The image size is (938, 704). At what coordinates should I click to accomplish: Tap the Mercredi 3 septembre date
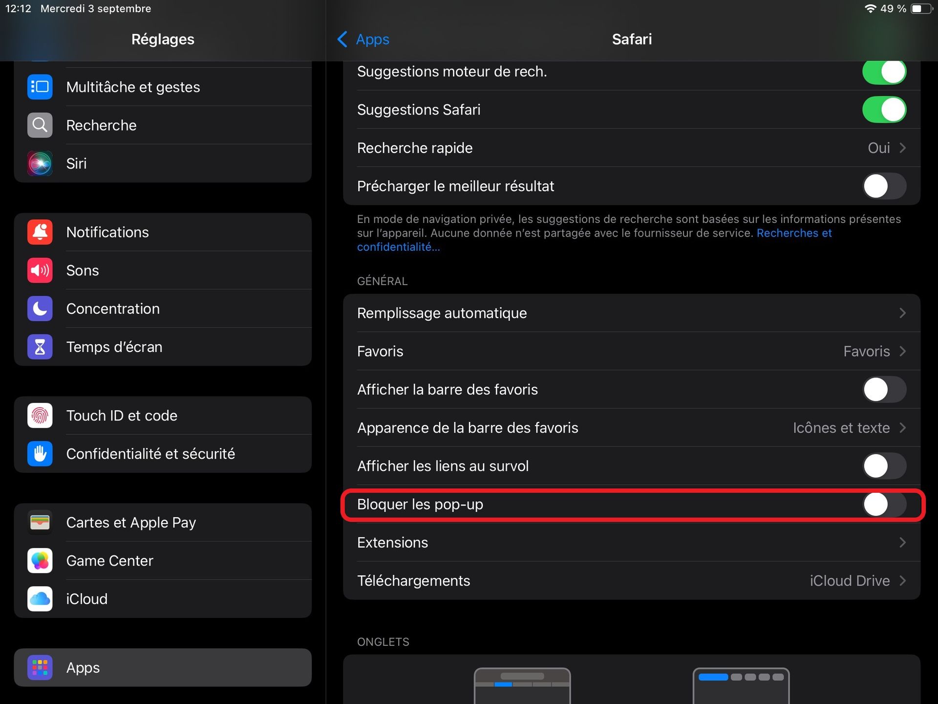click(96, 9)
